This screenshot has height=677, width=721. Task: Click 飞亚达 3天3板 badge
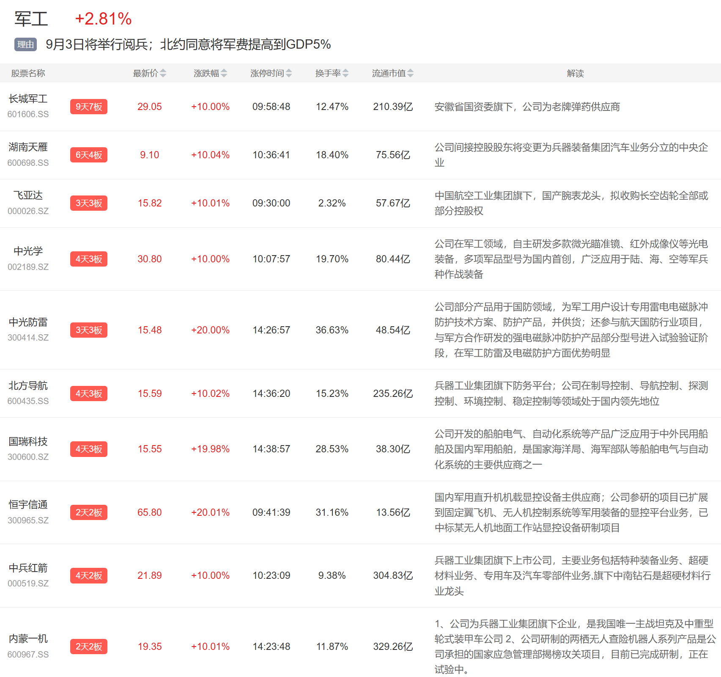89,203
